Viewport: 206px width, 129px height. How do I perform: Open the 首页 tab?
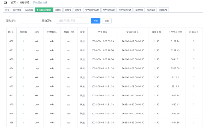pos(7,10)
